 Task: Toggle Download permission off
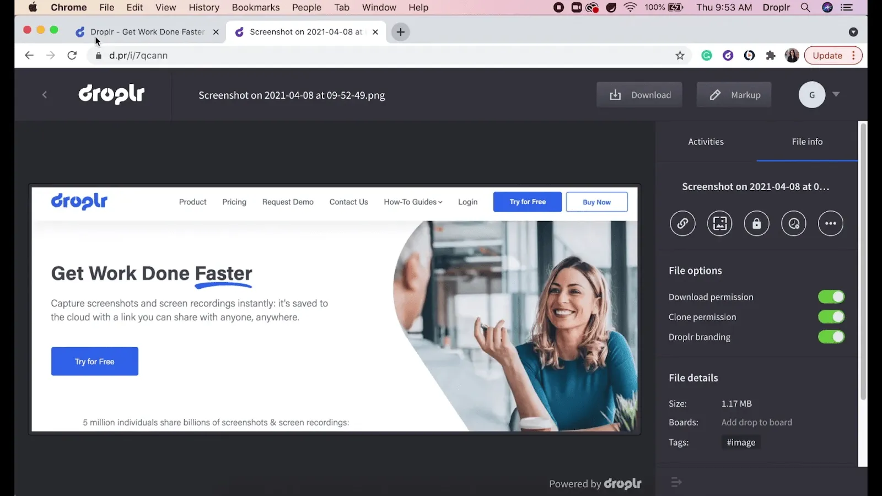(x=831, y=296)
